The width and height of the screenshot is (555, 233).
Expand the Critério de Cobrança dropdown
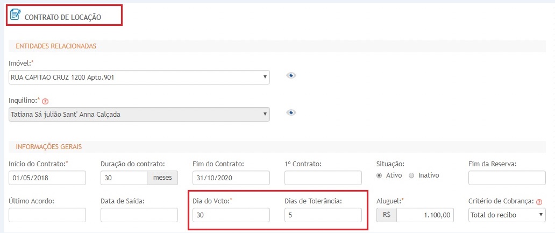pos(507,215)
